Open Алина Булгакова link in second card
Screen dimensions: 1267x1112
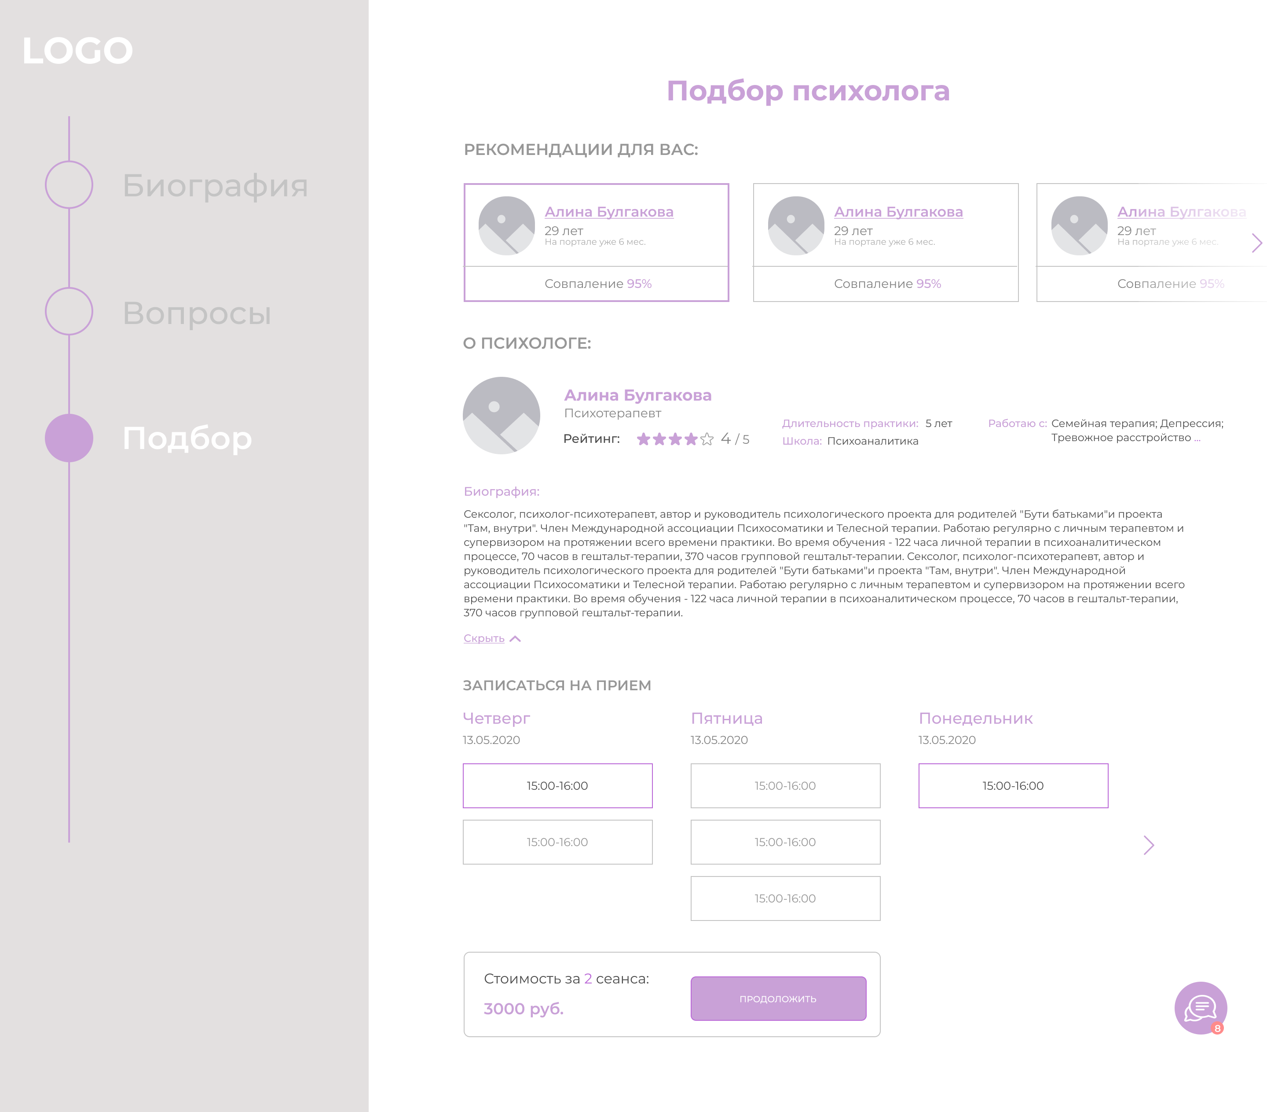point(898,212)
